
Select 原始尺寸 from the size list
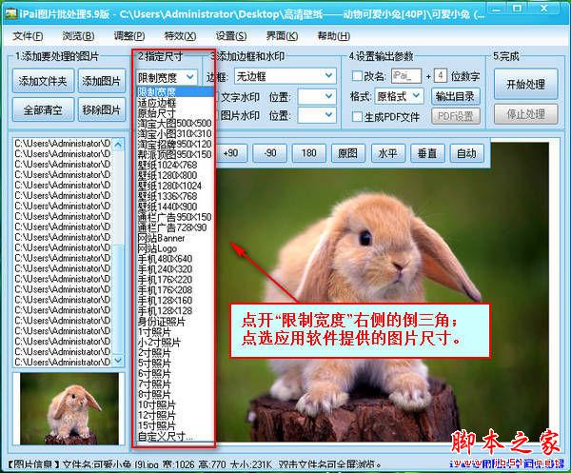174,113
